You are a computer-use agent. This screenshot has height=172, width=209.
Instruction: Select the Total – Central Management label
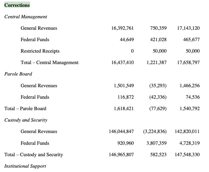(49, 62)
